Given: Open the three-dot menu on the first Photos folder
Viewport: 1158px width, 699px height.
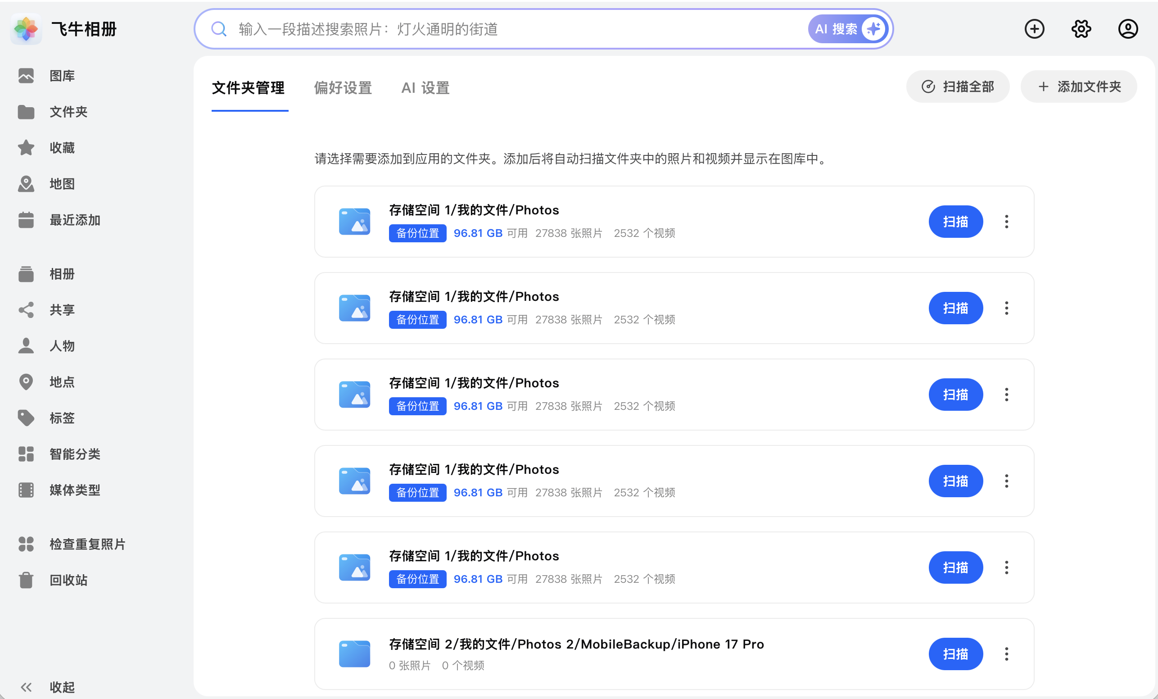Looking at the screenshot, I should pos(1007,222).
